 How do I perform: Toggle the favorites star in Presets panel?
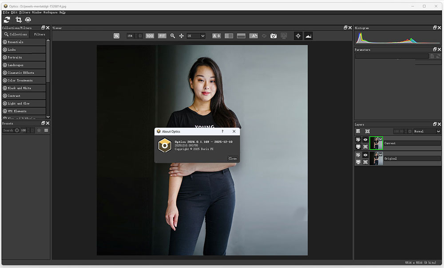pos(39,130)
